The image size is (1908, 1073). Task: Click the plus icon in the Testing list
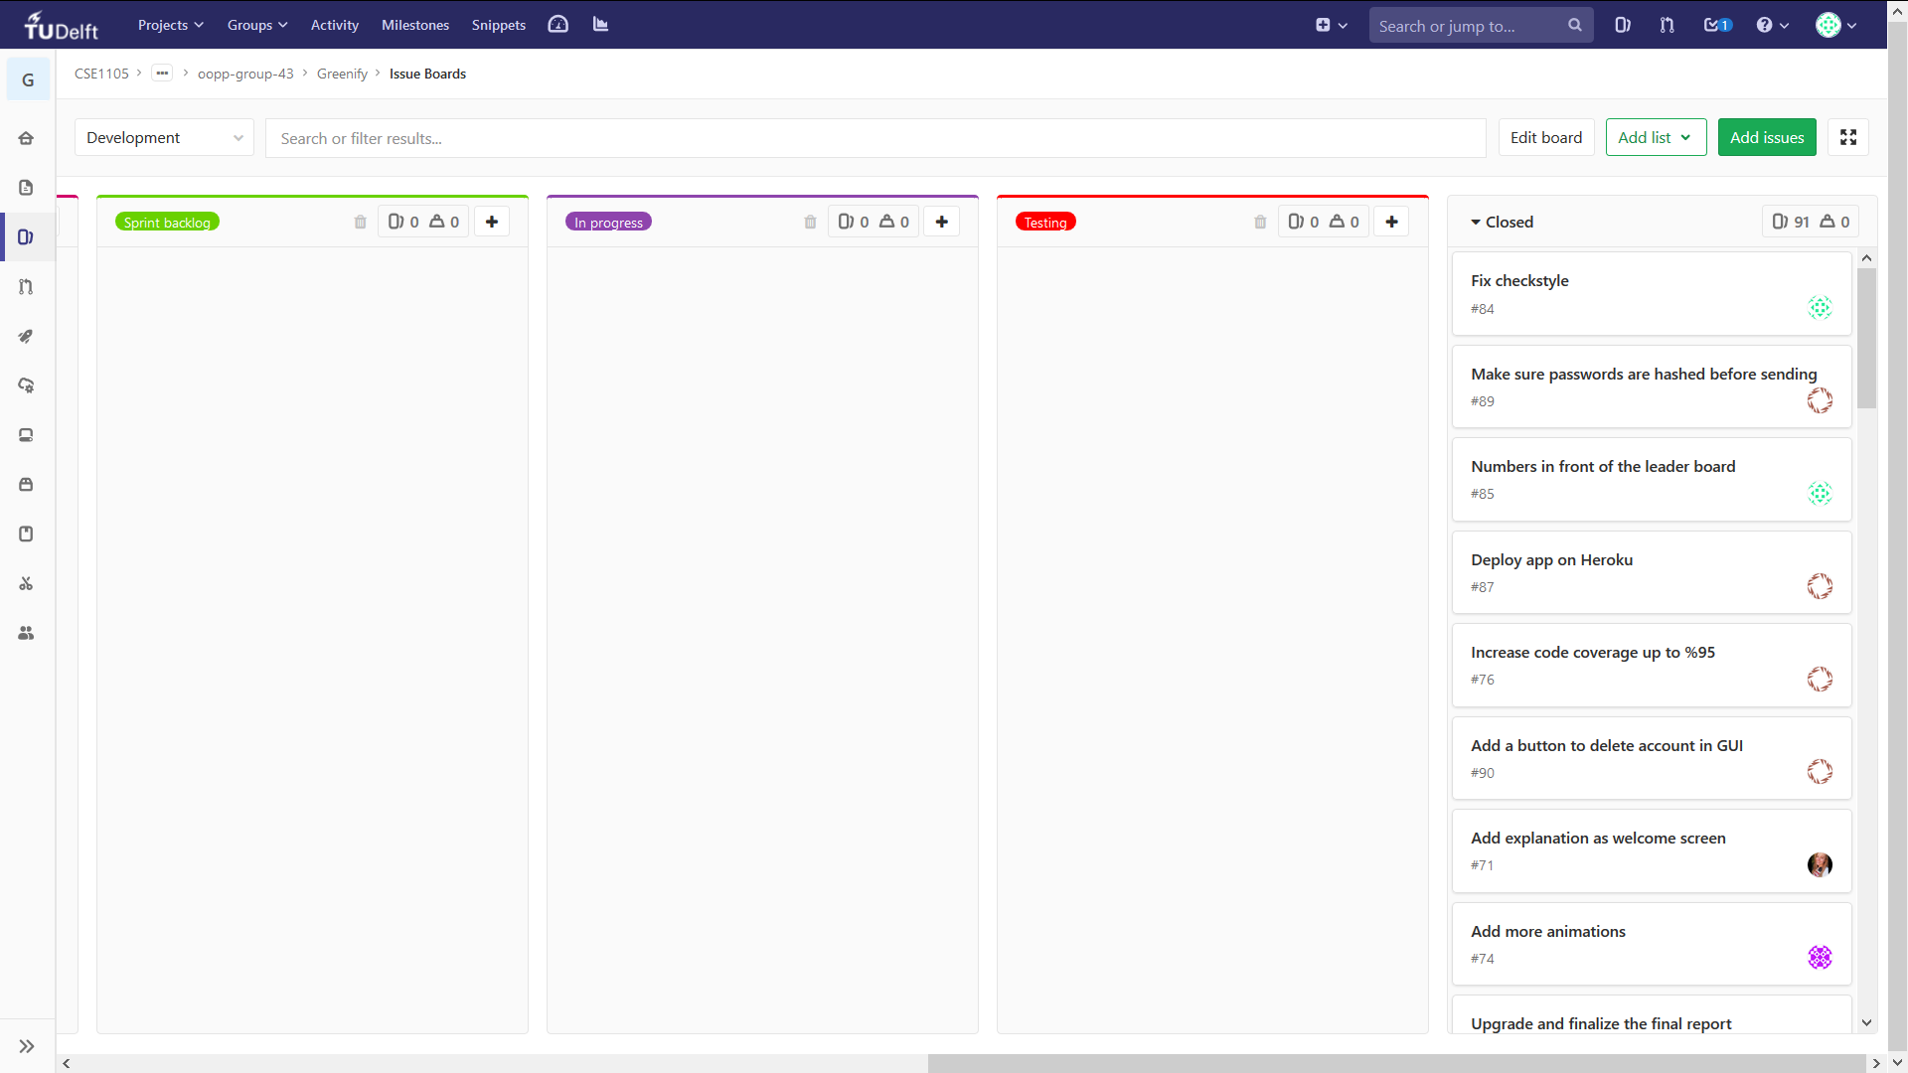coord(1391,222)
